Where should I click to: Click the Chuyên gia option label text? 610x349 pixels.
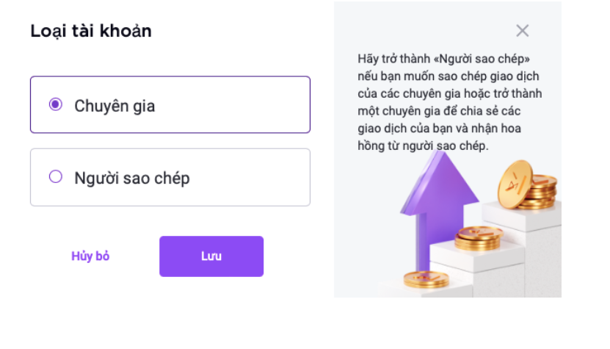(115, 106)
